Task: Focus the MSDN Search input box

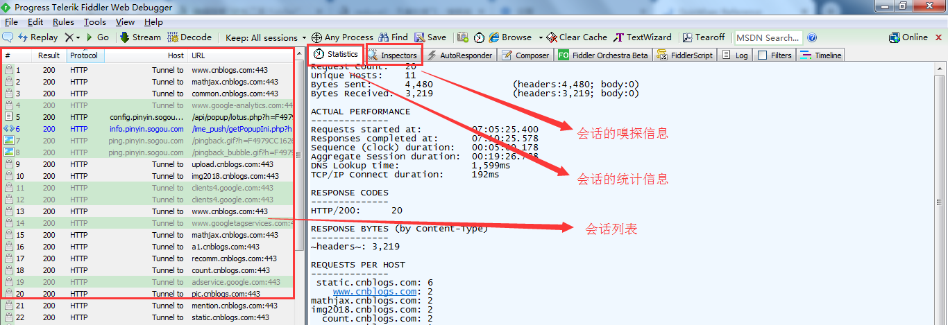Action: coord(768,37)
